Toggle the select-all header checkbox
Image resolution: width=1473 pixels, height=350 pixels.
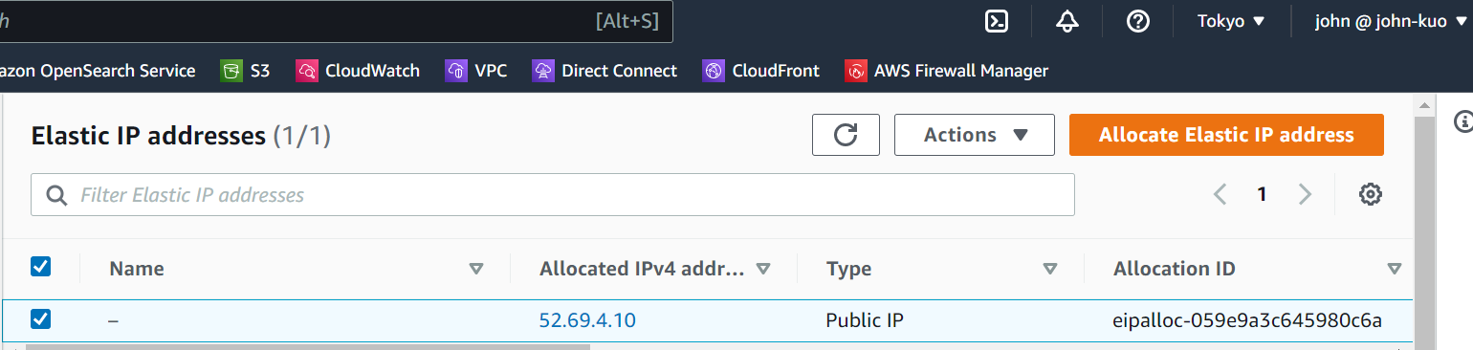[x=41, y=267]
